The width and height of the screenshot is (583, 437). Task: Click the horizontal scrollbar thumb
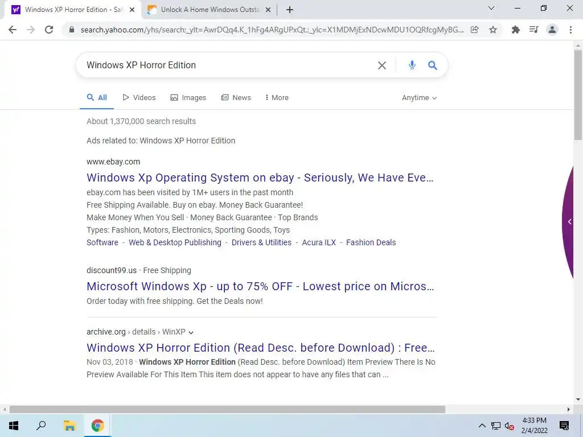(227, 410)
